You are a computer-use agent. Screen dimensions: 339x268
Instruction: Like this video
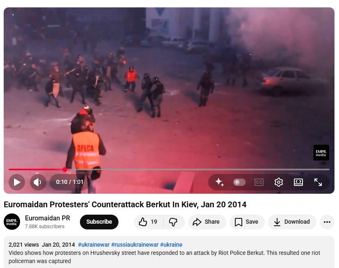148,222
